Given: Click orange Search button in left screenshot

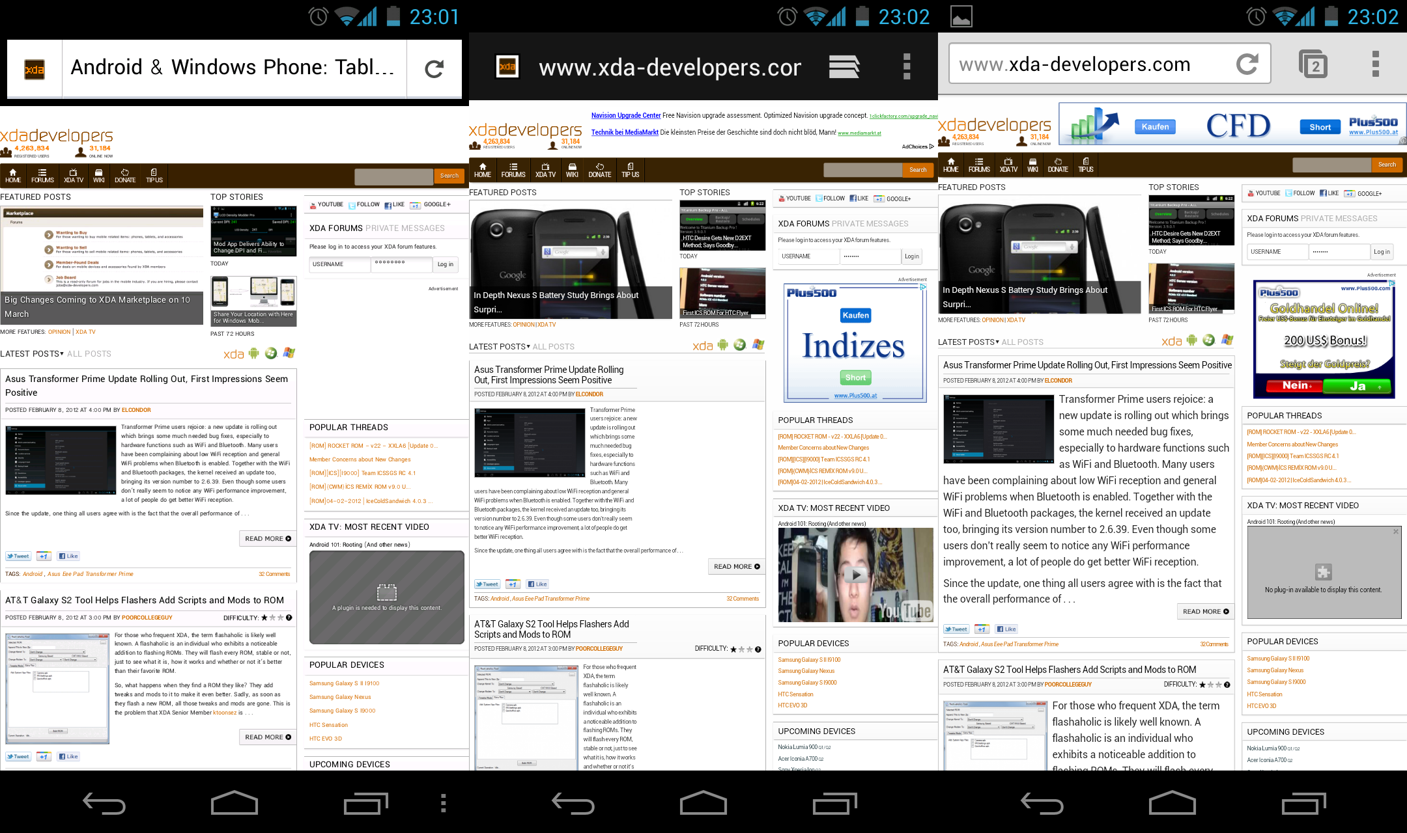Looking at the screenshot, I should [449, 176].
